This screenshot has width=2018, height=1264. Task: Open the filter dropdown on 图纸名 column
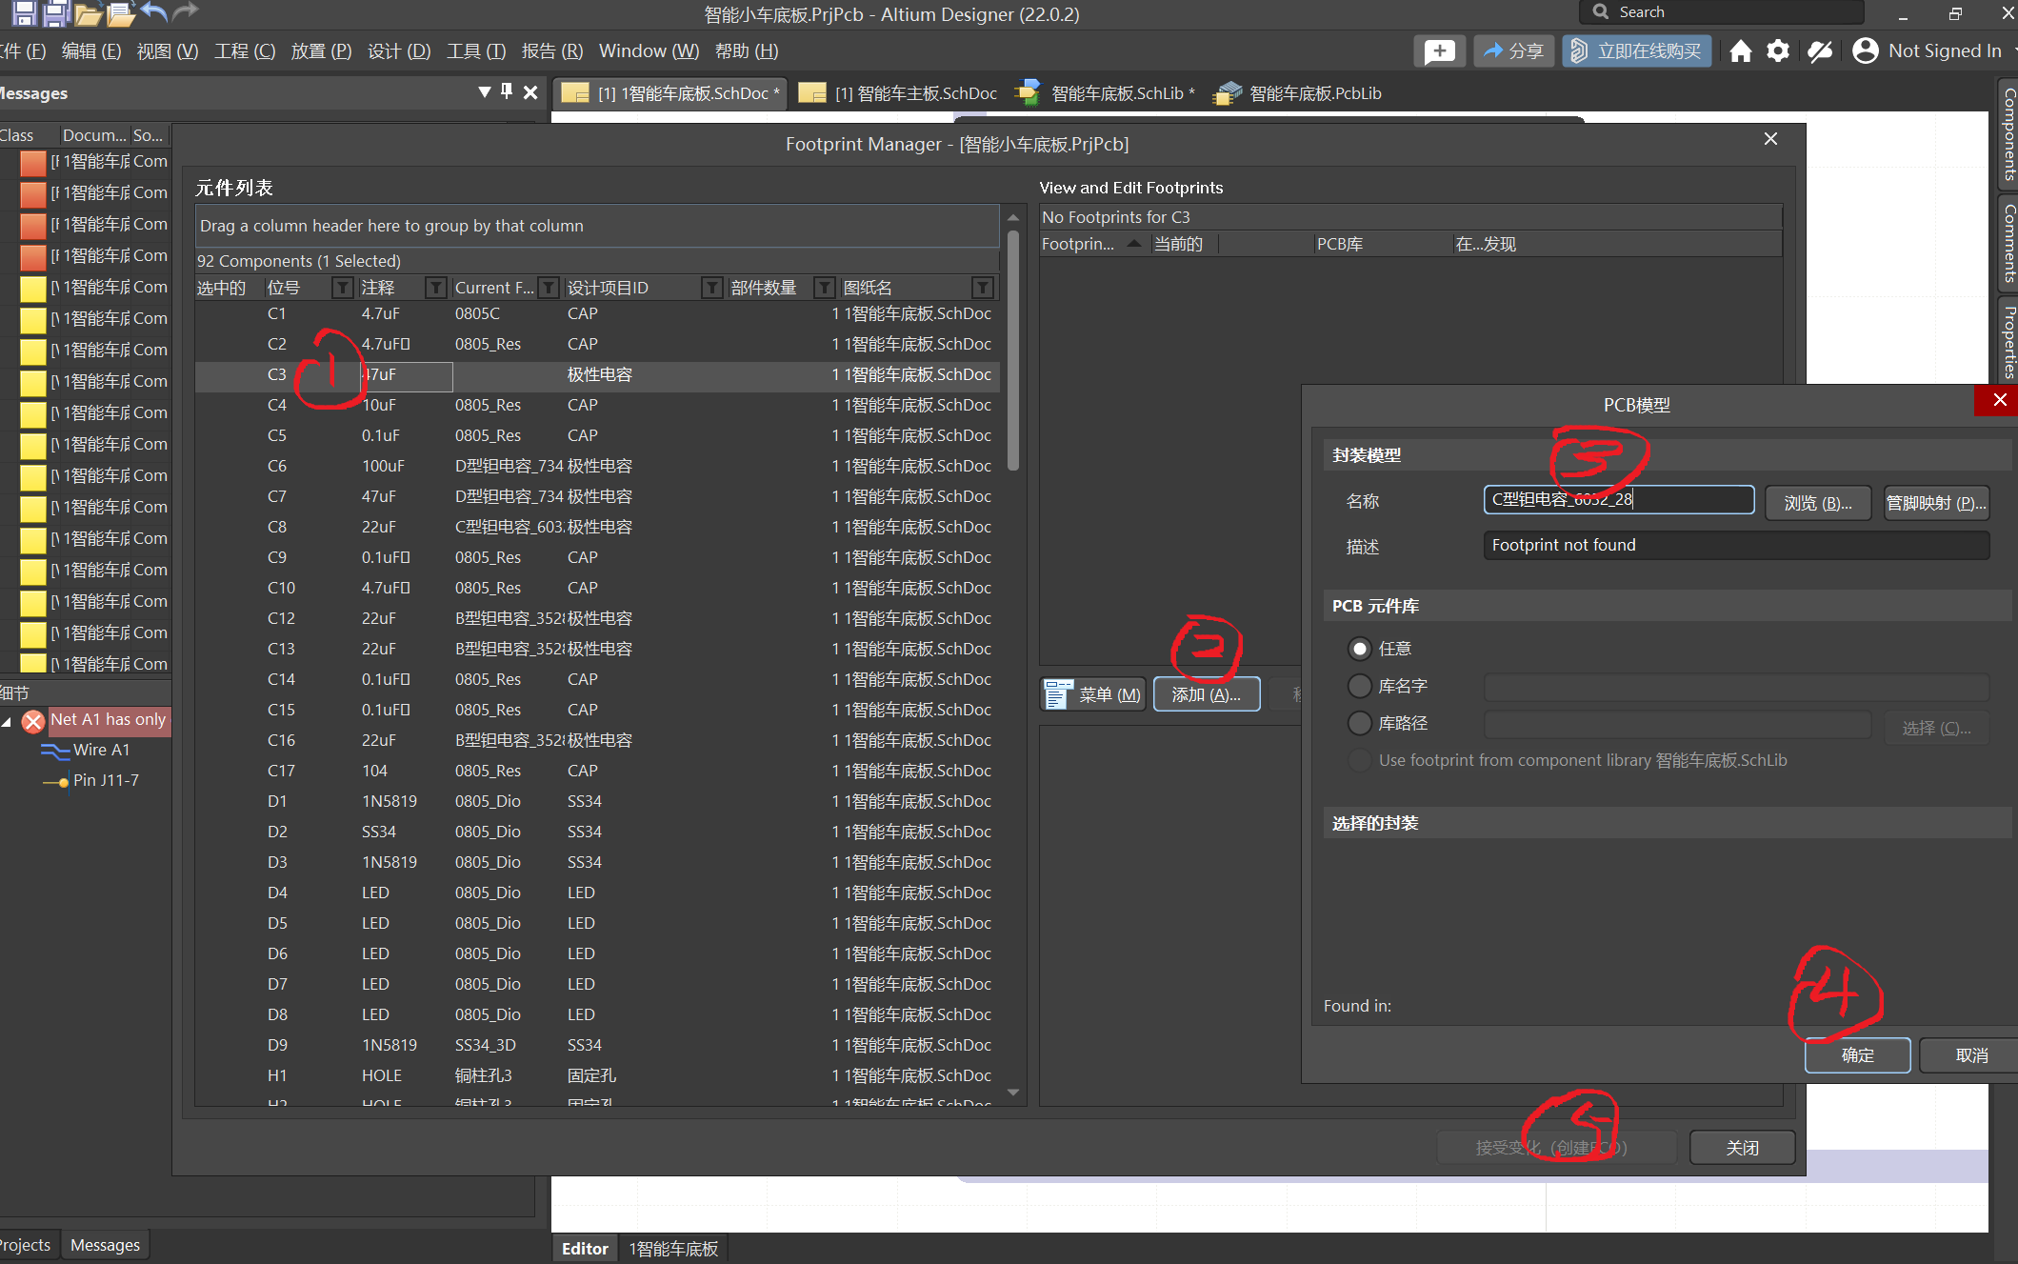point(983,288)
